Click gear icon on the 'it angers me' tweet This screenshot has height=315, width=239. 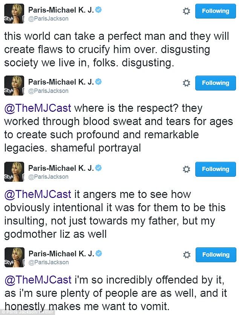pyautogui.click(x=186, y=169)
